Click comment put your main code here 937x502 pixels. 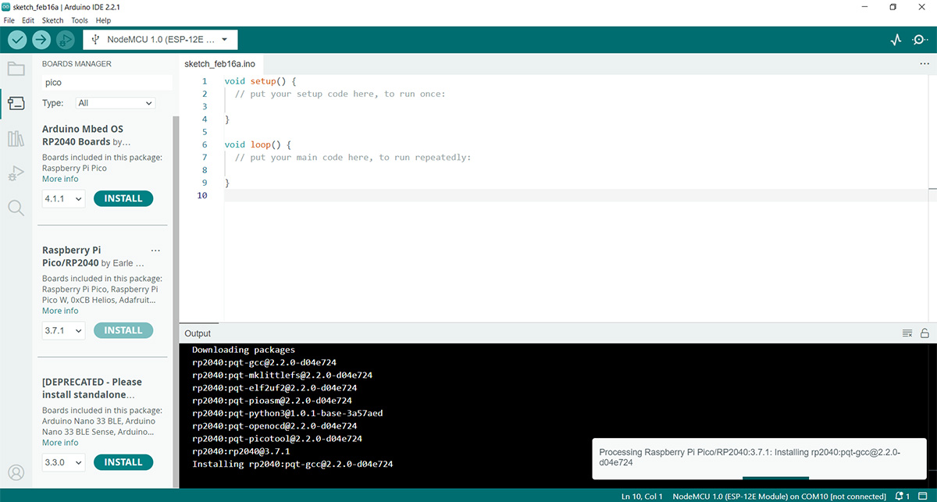pyautogui.click(x=352, y=157)
